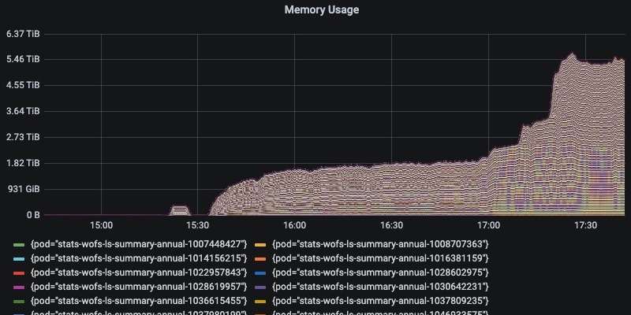
Task: Click the 931 GiB y-axis label
Action: [x=23, y=189]
